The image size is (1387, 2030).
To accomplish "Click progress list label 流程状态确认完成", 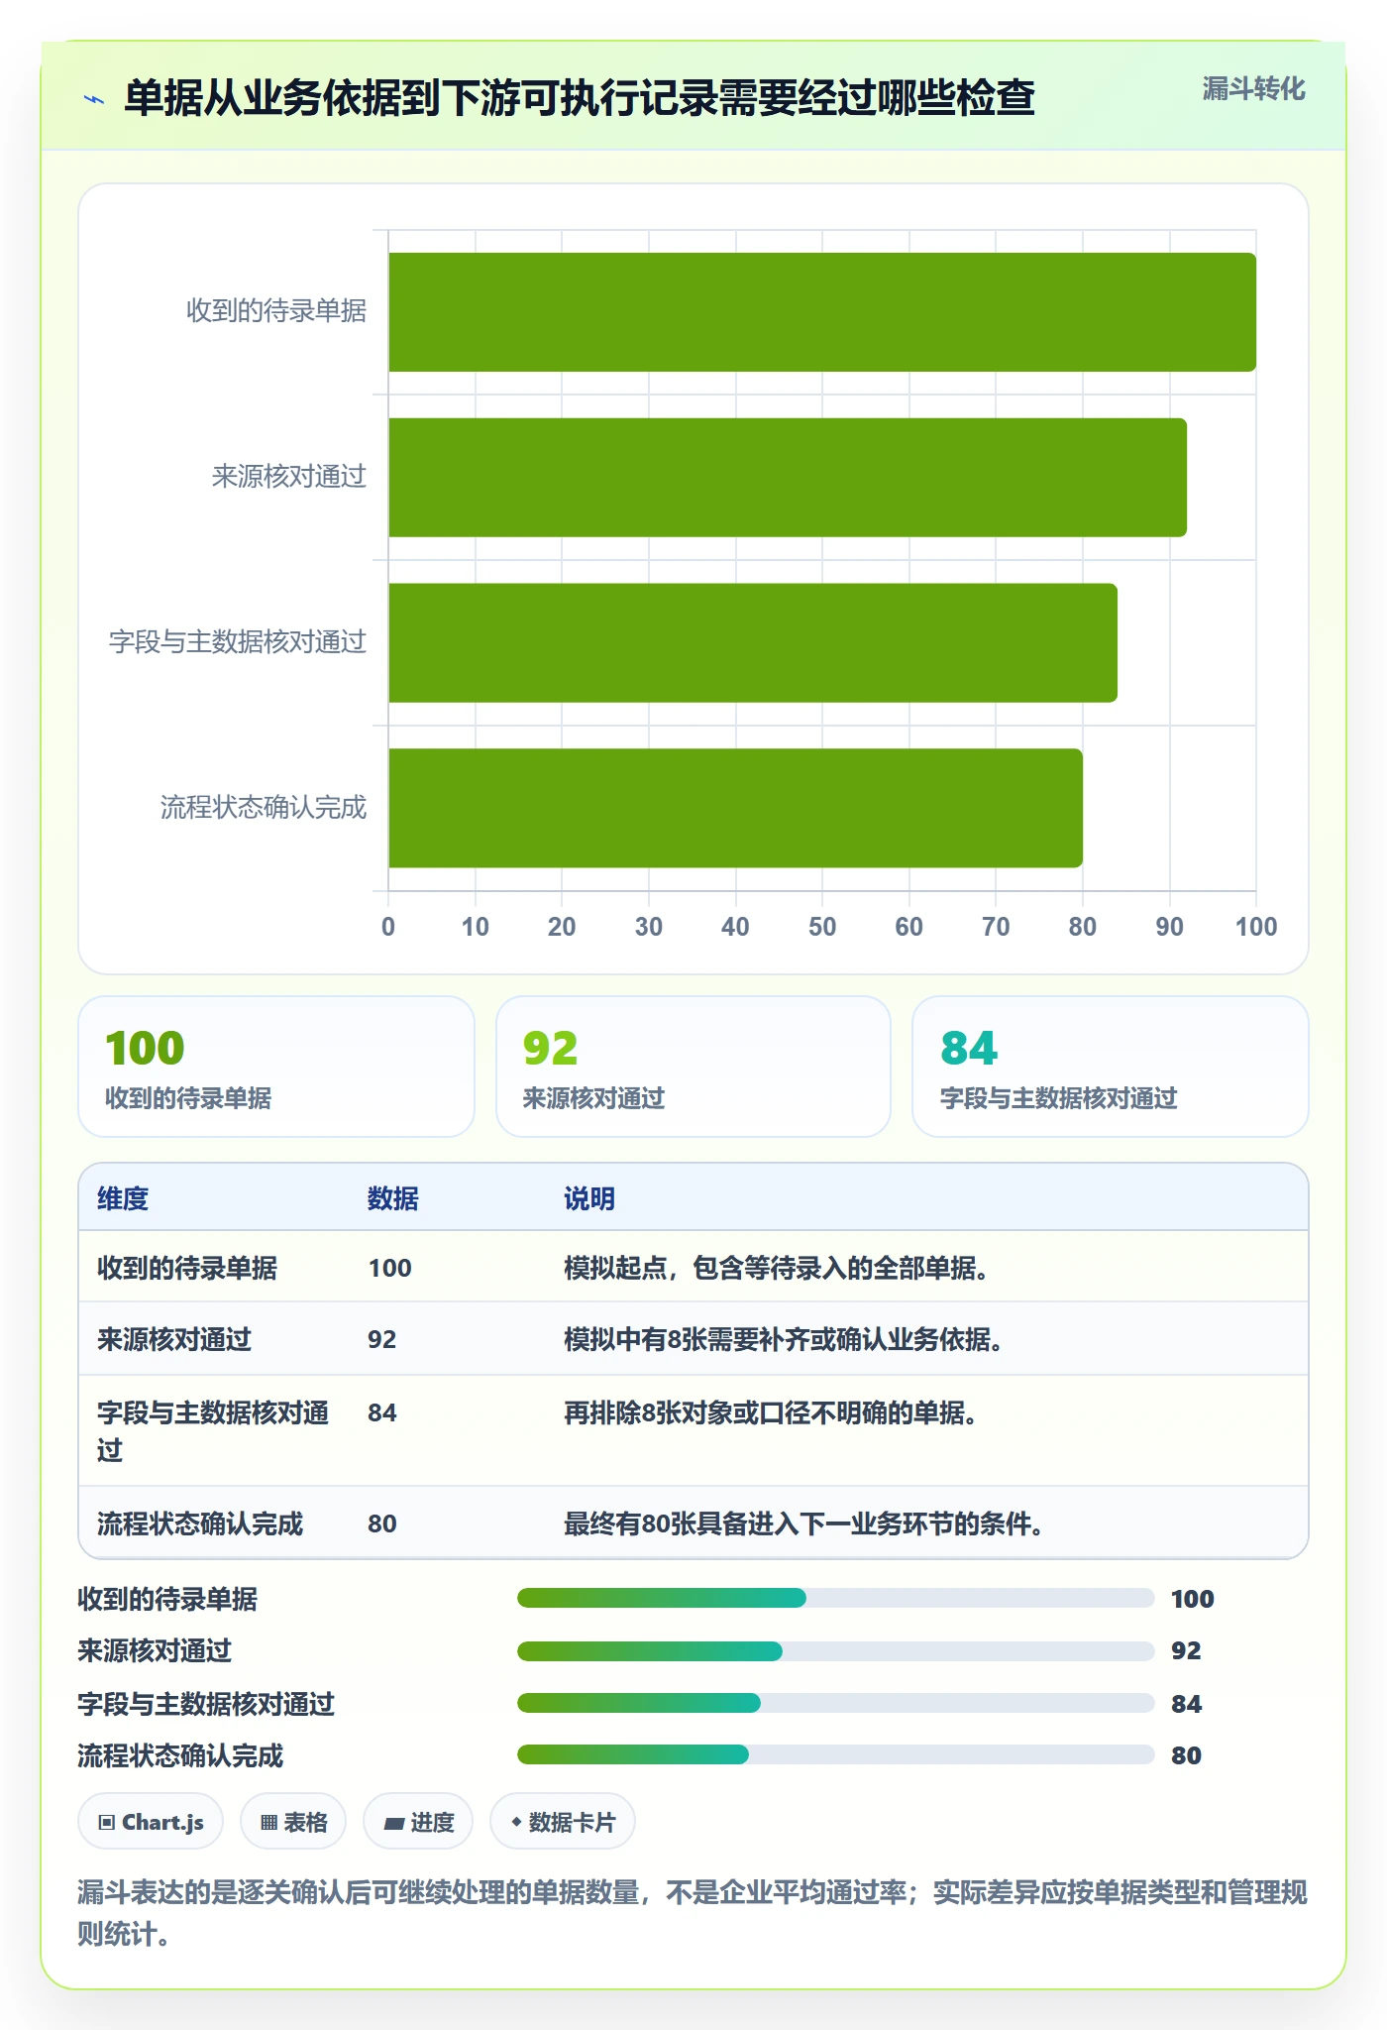I will pyautogui.click(x=180, y=1755).
